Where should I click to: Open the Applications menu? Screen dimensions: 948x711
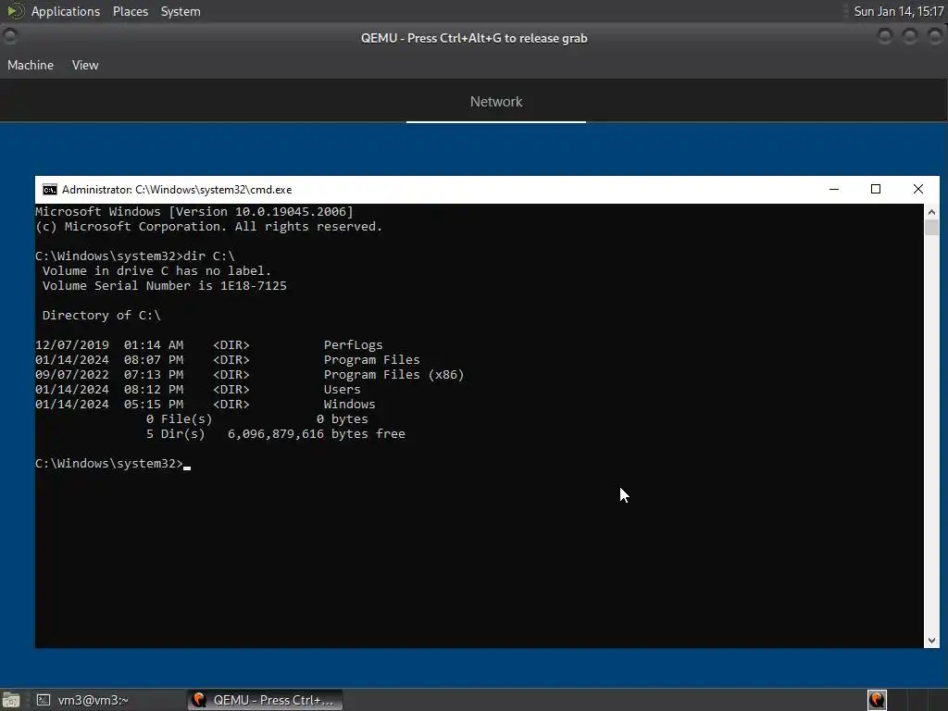tap(66, 11)
